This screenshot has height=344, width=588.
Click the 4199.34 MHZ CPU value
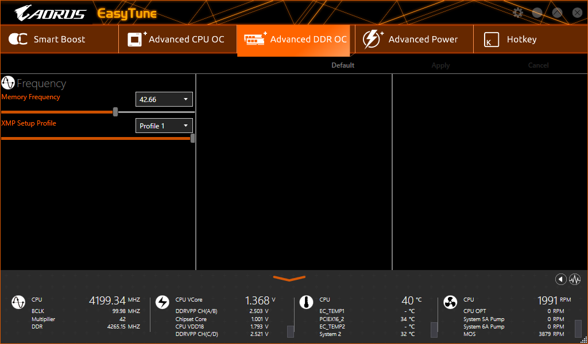(114, 300)
